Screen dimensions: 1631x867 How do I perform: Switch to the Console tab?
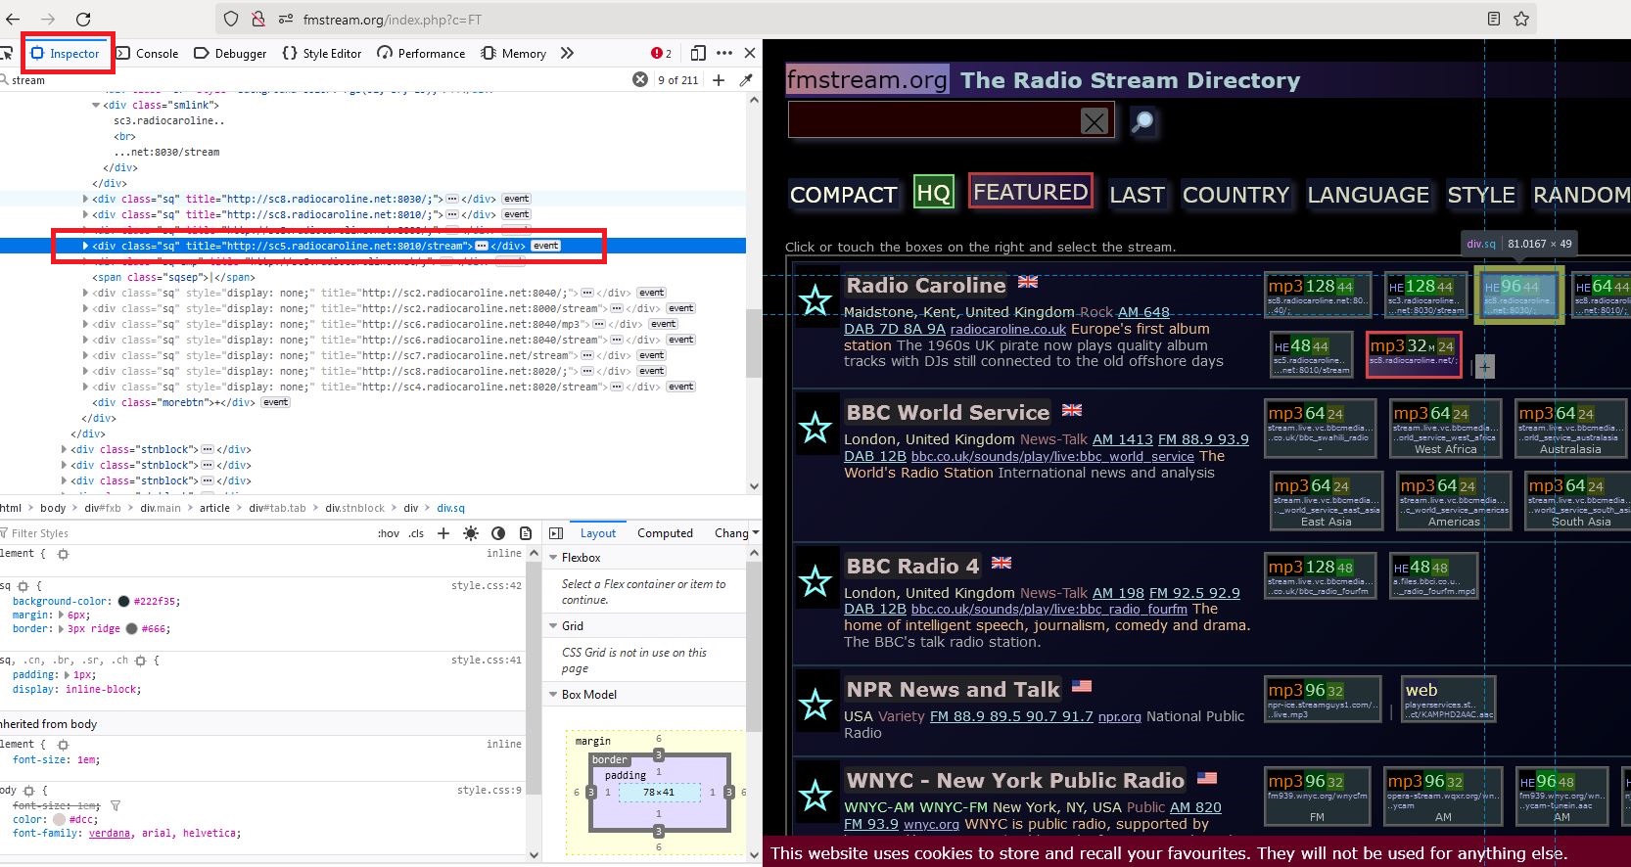pos(148,54)
